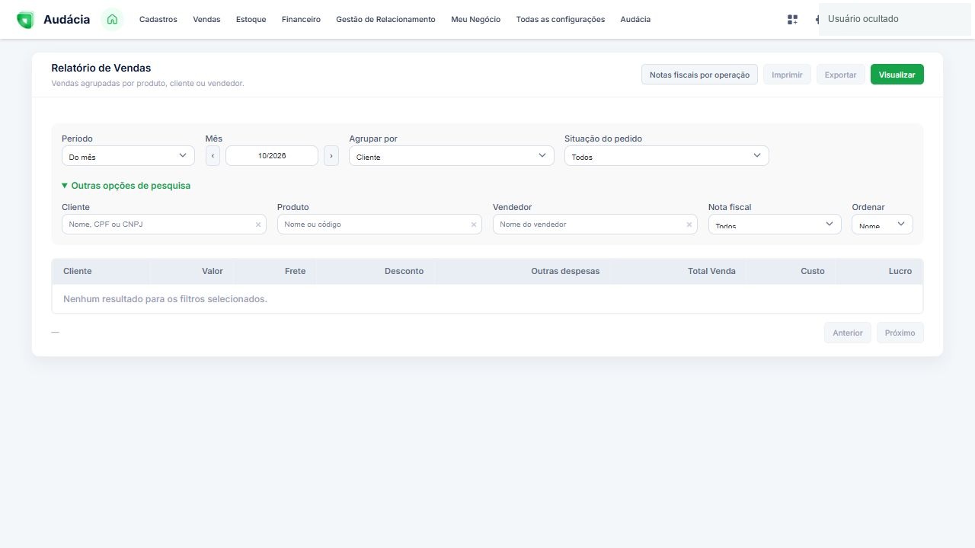Open the Meu Negócio menu
This screenshot has height=548, width=975.
coord(476,20)
